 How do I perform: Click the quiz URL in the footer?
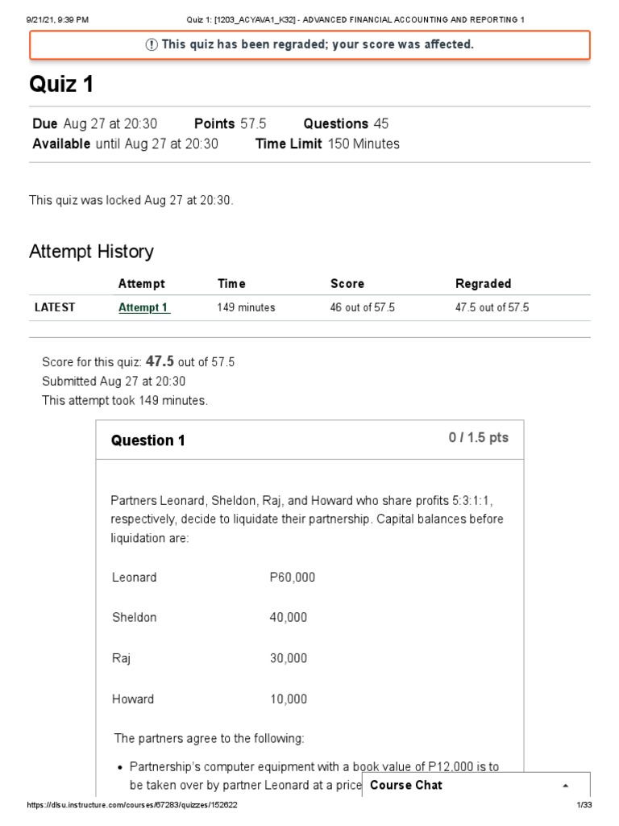coord(132,805)
